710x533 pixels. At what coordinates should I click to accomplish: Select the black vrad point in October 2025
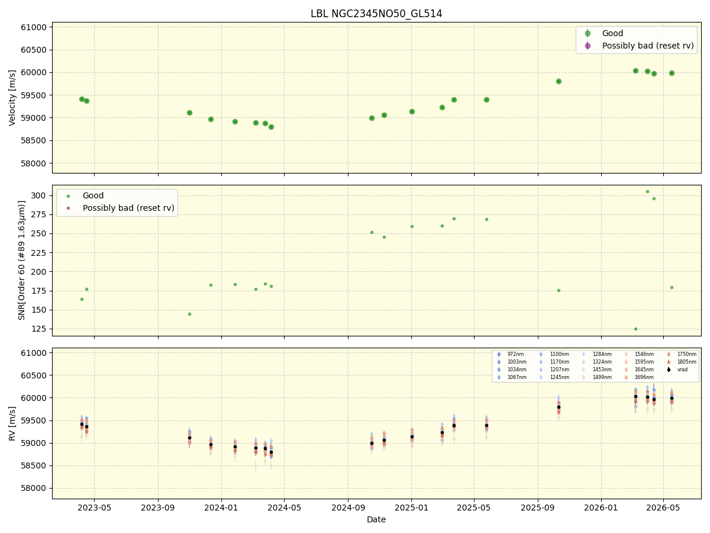559,407
